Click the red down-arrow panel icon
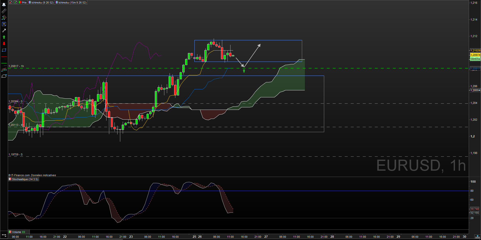Viewport: 481px width, 240px height. tap(10, 2)
